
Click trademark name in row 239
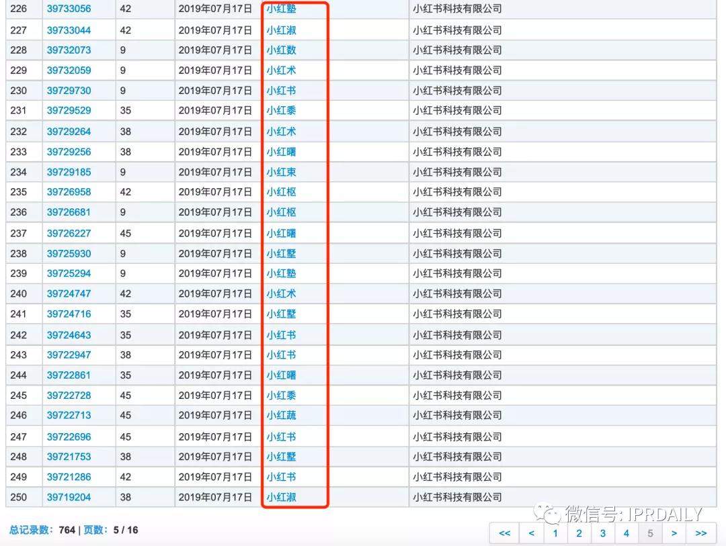pyautogui.click(x=281, y=273)
